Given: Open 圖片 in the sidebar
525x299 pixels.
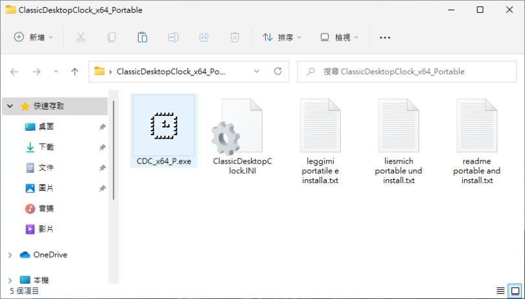Looking at the screenshot, I should (46, 188).
